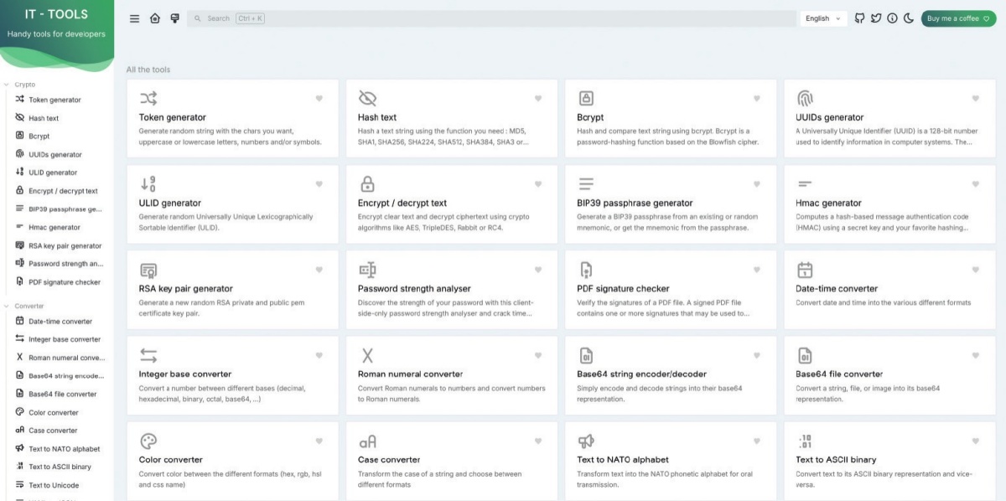Click the Case converter aA icon
Image resolution: width=1006 pixels, height=501 pixels.
click(x=367, y=441)
